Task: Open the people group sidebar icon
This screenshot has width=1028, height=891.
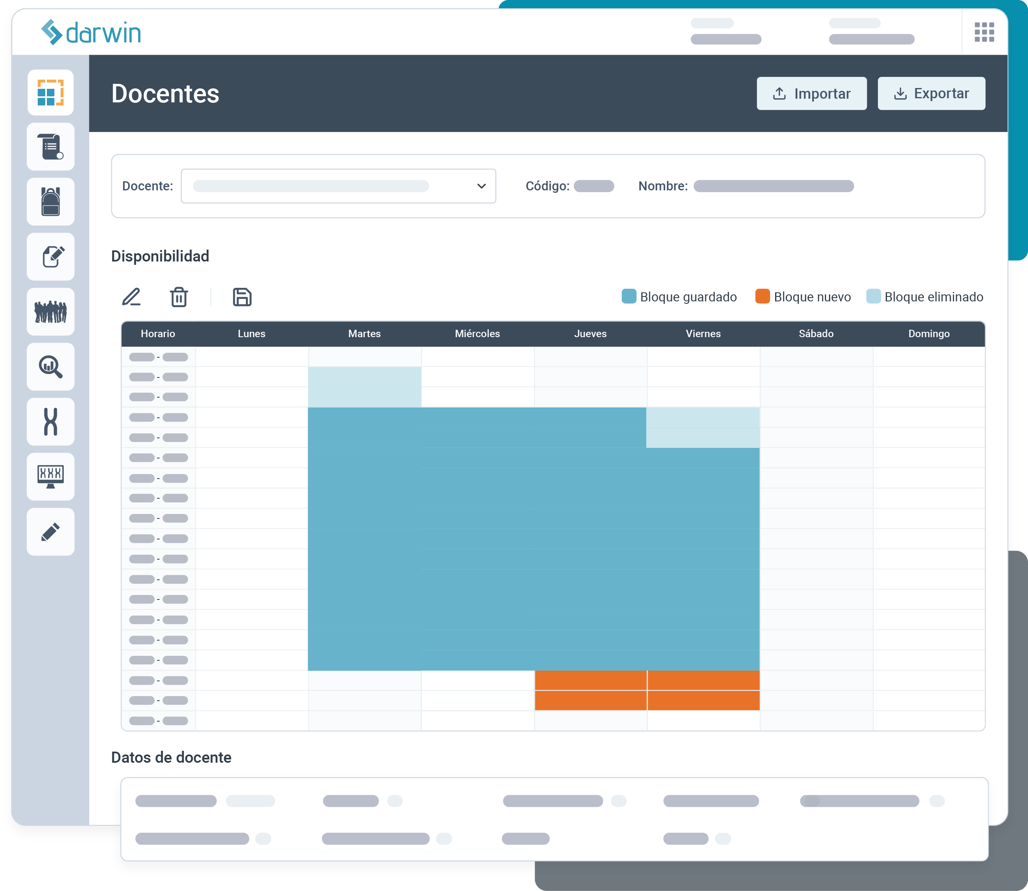Action: [50, 312]
